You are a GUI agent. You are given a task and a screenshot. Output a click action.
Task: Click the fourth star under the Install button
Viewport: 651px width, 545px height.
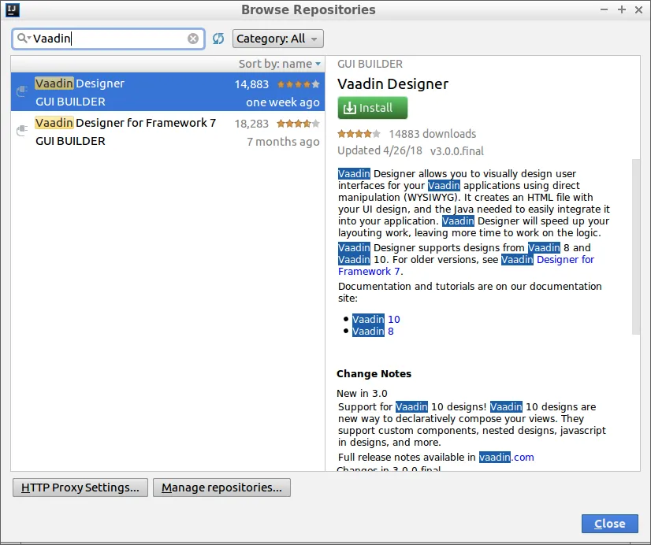click(x=368, y=134)
